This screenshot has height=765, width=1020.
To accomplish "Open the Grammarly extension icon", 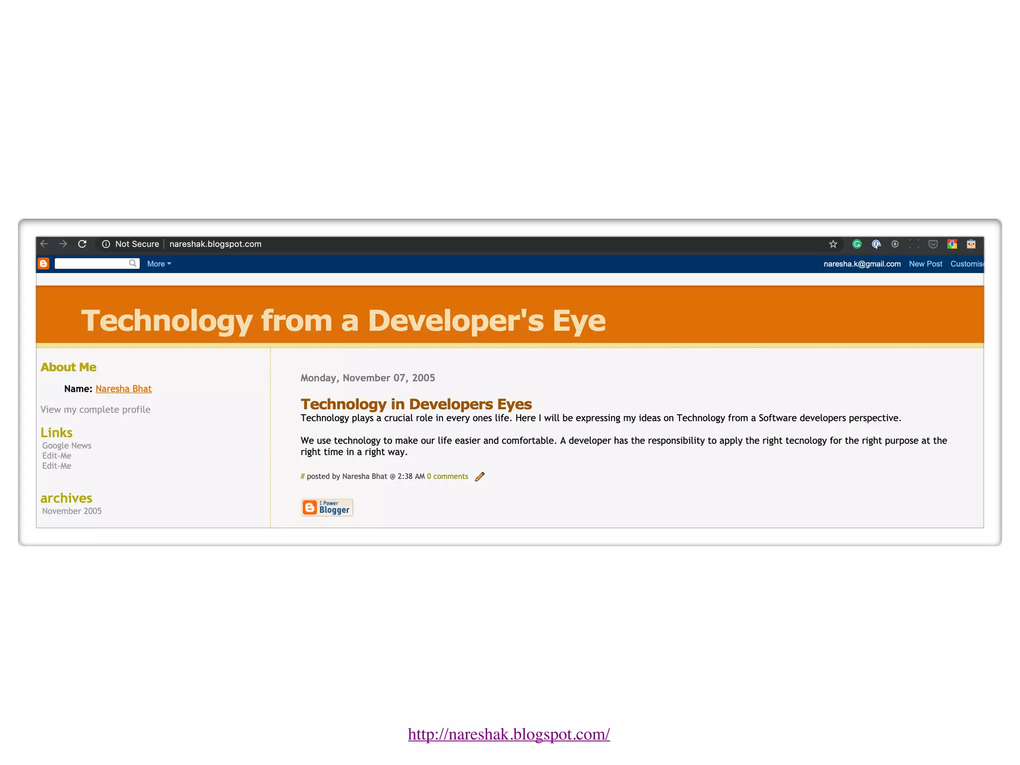I will (857, 244).
